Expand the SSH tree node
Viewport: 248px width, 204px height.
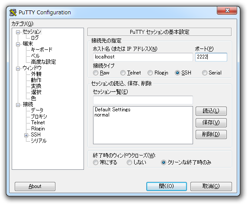point(26,135)
